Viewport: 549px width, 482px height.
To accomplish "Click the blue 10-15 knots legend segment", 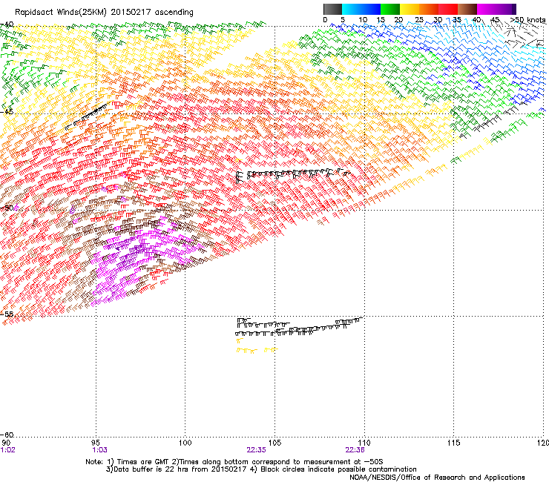I will (371, 9).
